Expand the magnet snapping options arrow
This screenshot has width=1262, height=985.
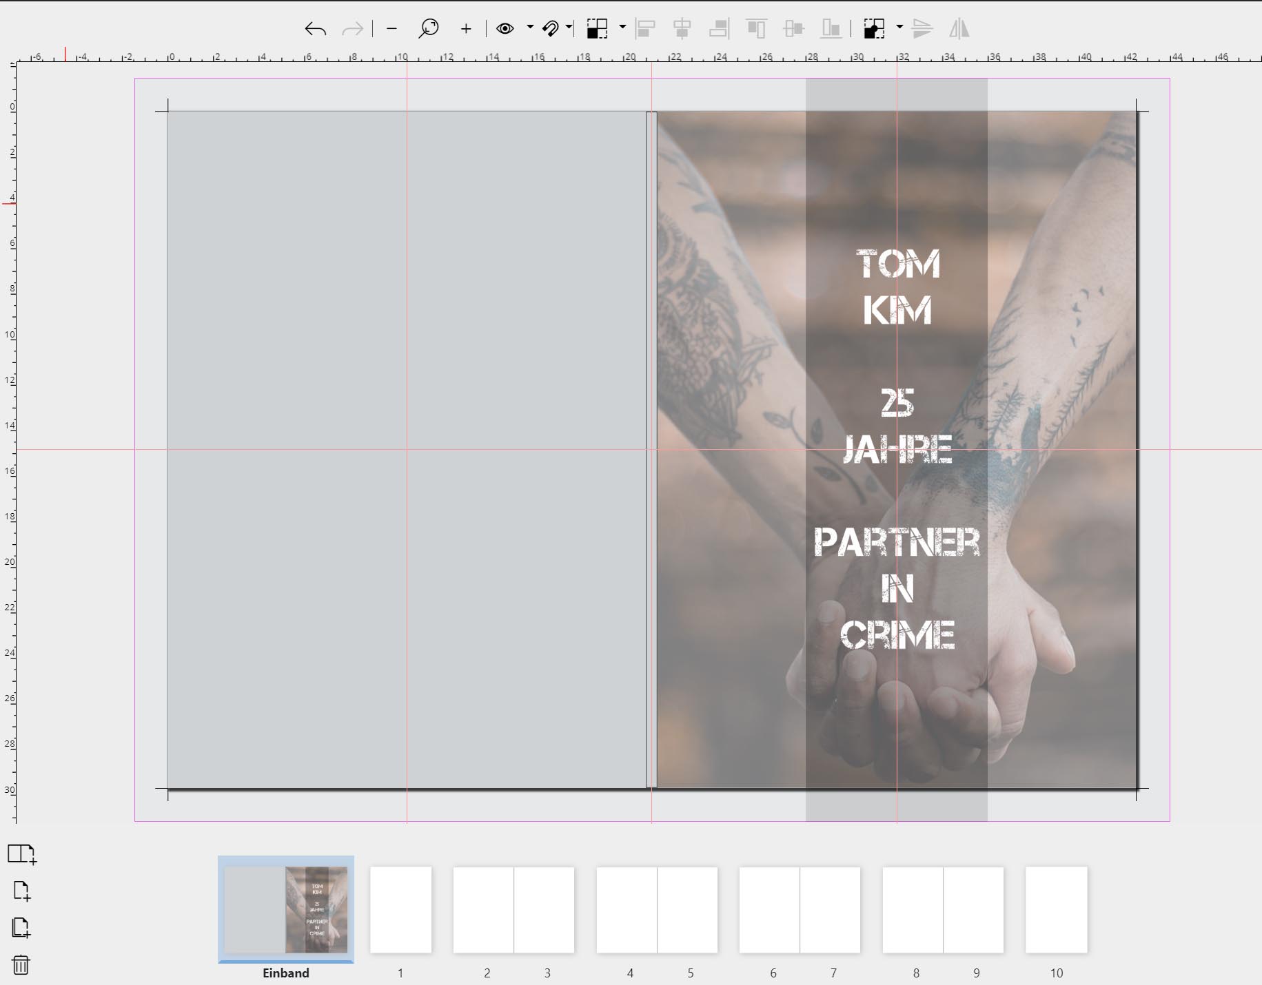[569, 28]
